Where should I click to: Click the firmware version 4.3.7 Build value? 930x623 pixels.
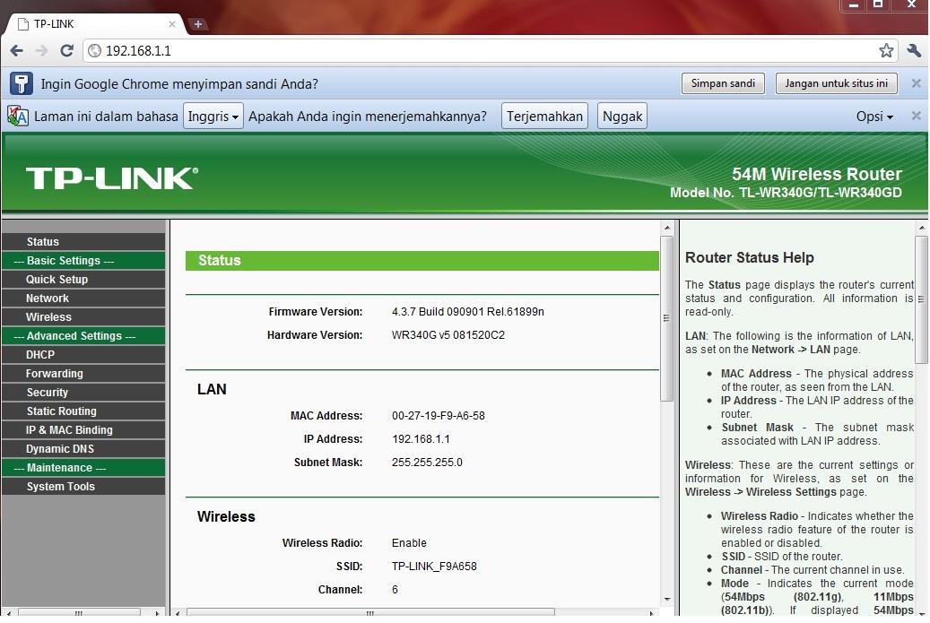pos(467,312)
